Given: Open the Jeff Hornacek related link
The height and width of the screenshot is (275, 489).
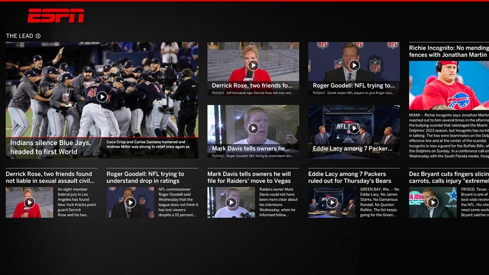Looking at the screenshot, I should pyautogui.click(x=261, y=94).
